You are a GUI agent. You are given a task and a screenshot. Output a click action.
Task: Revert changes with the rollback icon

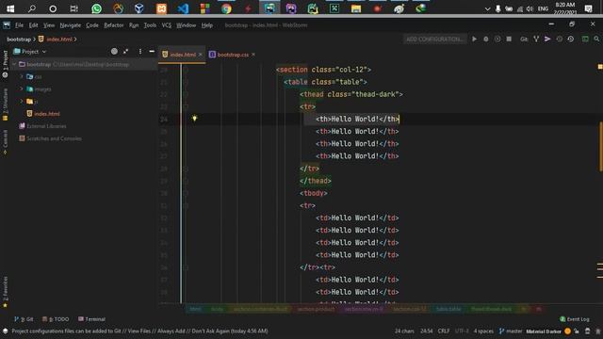pyautogui.click(x=571, y=39)
